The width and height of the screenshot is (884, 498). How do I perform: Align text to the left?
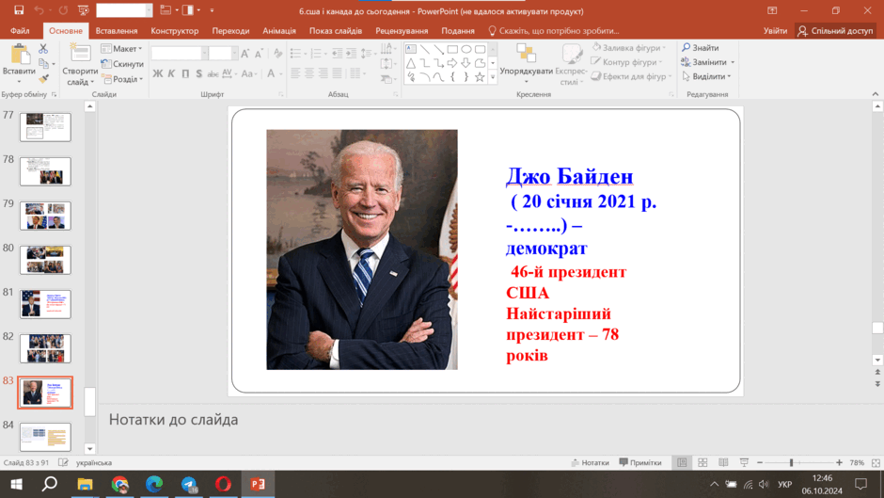[295, 72]
